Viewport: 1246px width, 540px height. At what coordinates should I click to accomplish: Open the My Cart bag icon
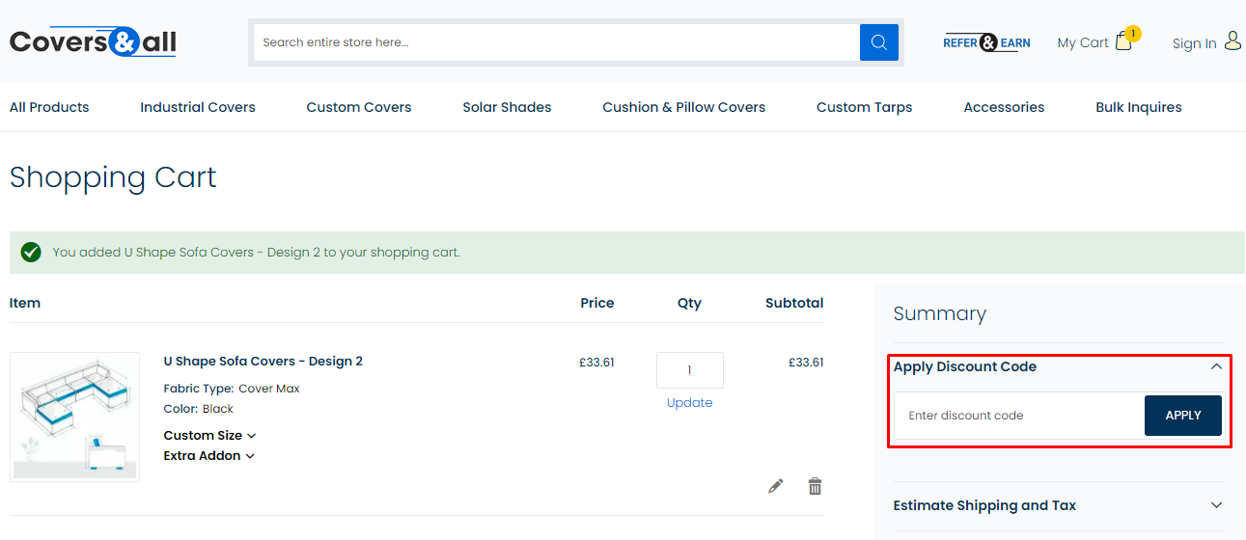[1123, 41]
